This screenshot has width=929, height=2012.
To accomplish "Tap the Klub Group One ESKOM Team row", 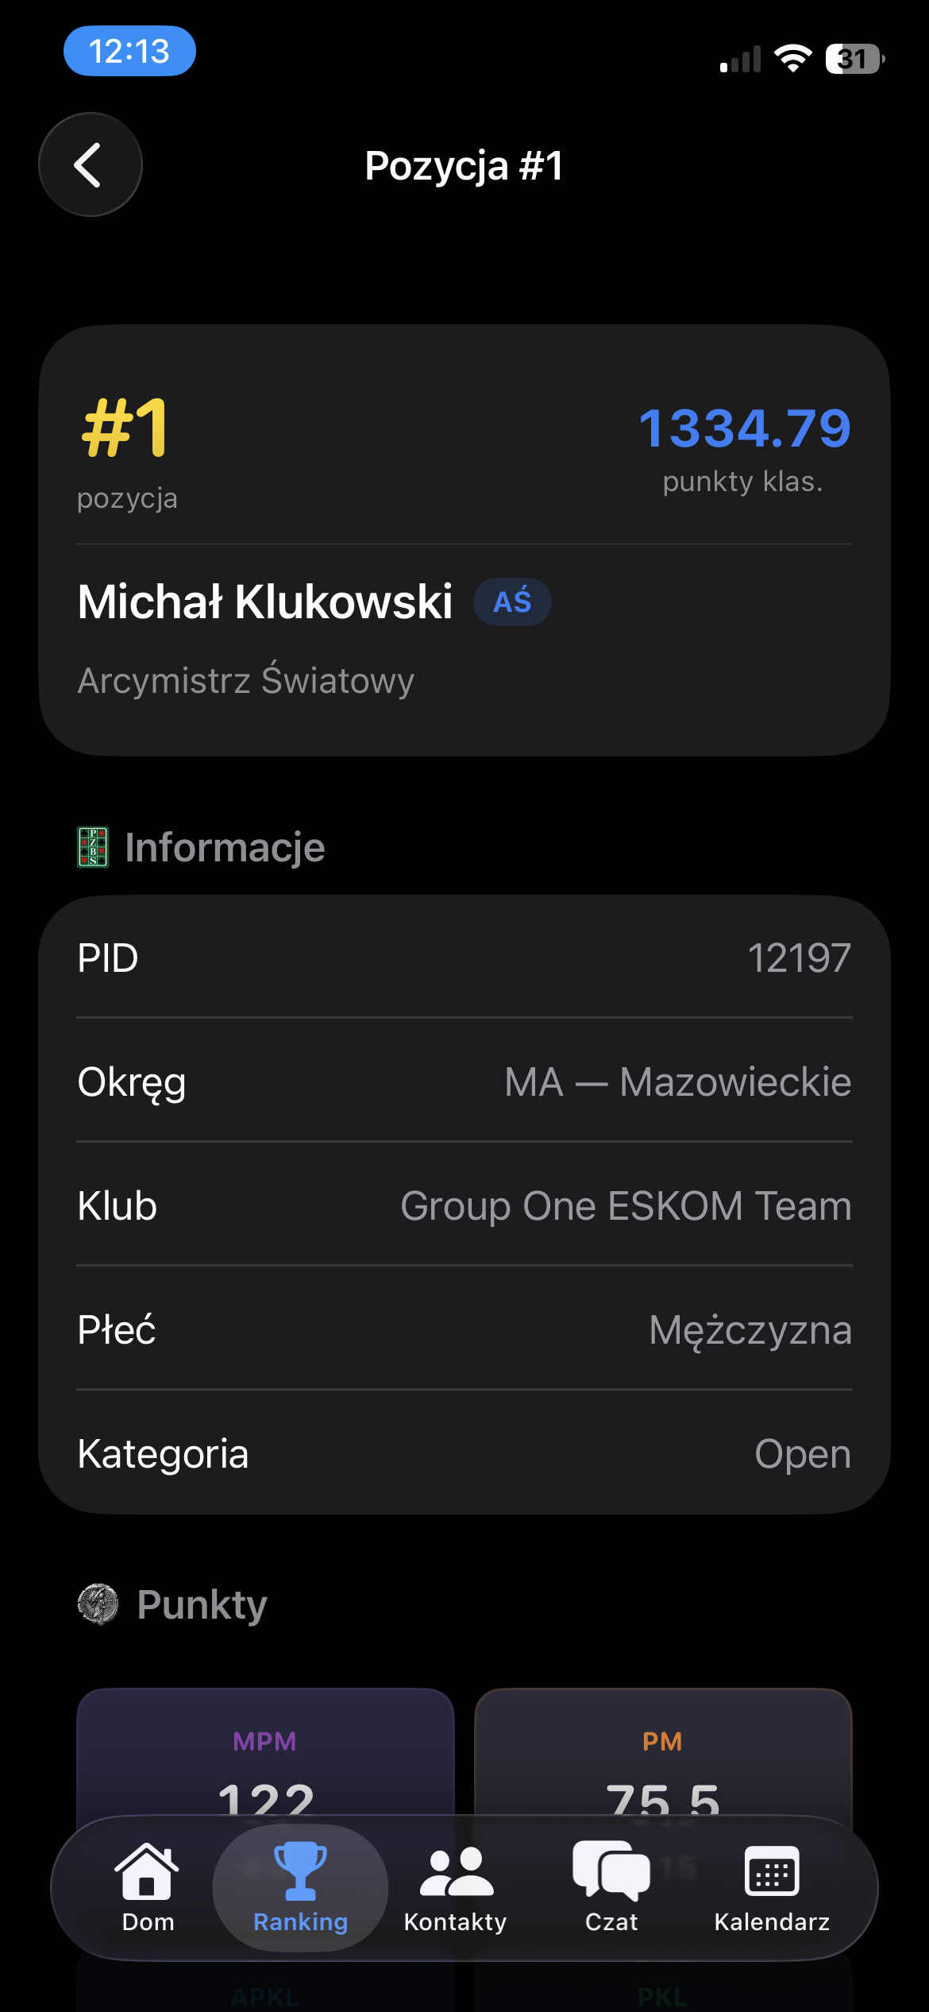I will pyautogui.click(x=464, y=1205).
